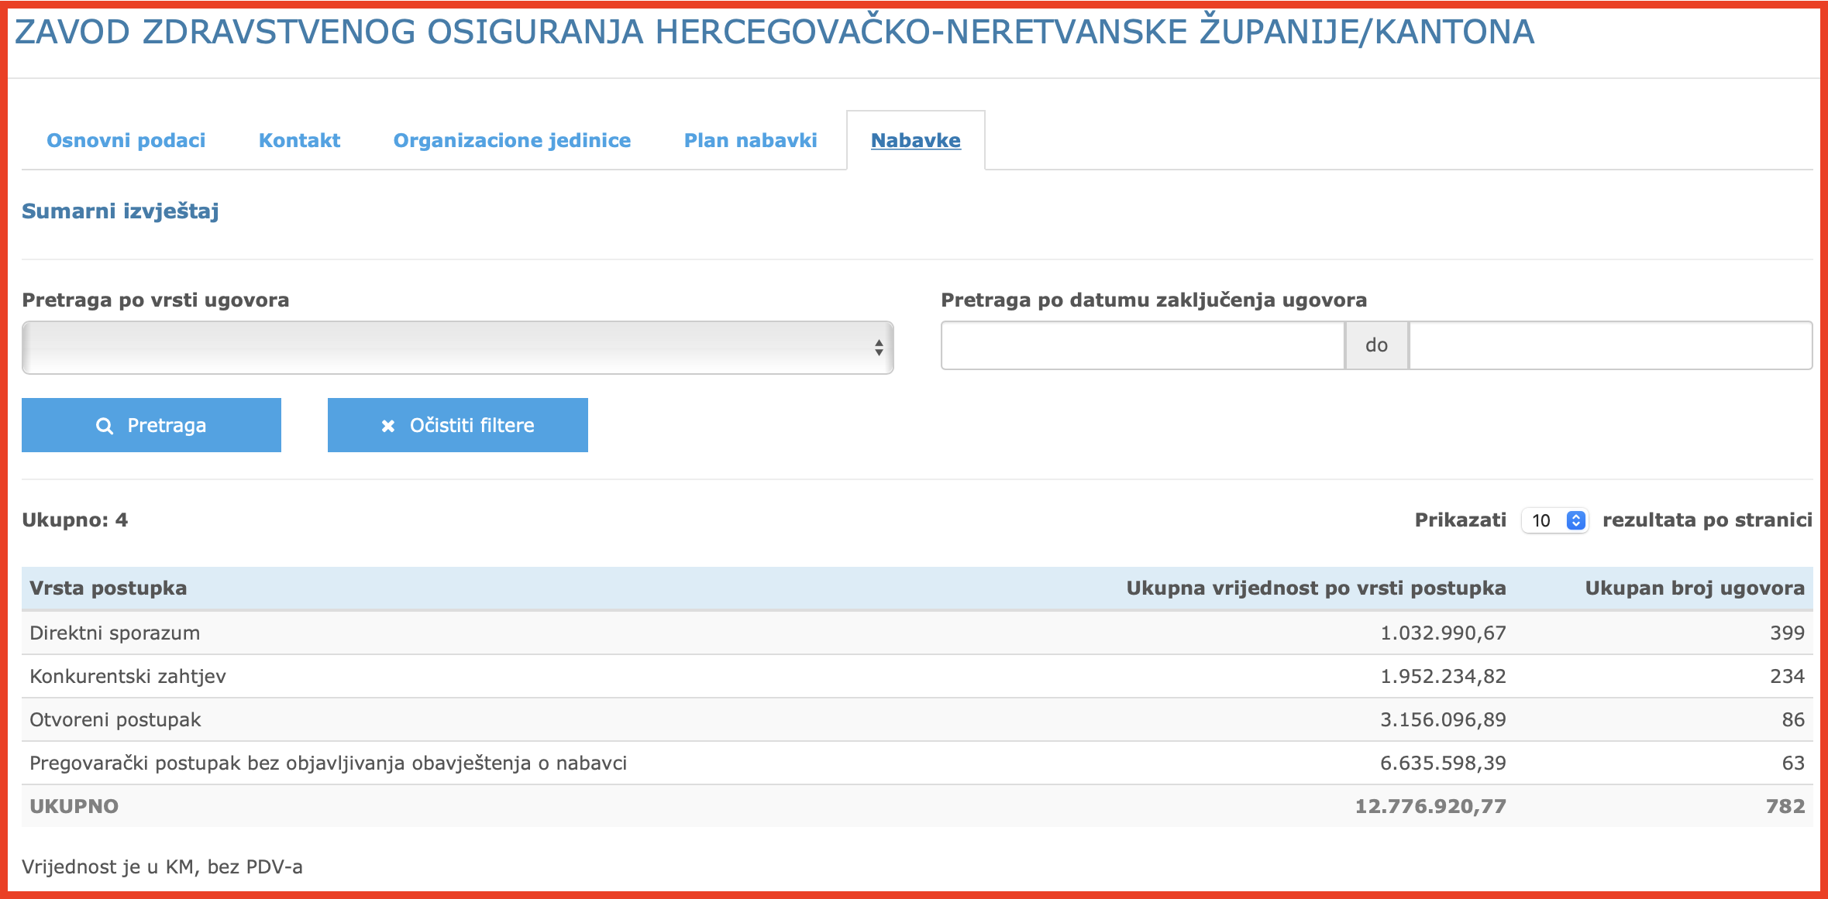Click the Vrijednost je u KM, bez PDV-a note
Viewport: 1828px width, 899px height.
pos(162,867)
